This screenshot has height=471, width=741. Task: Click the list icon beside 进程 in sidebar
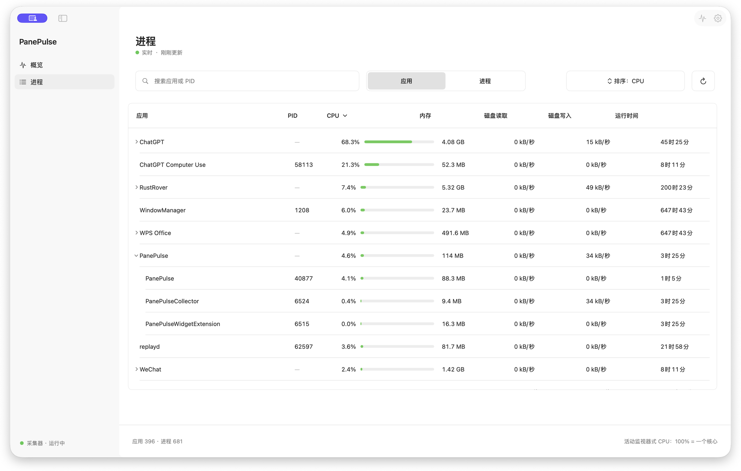point(23,82)
